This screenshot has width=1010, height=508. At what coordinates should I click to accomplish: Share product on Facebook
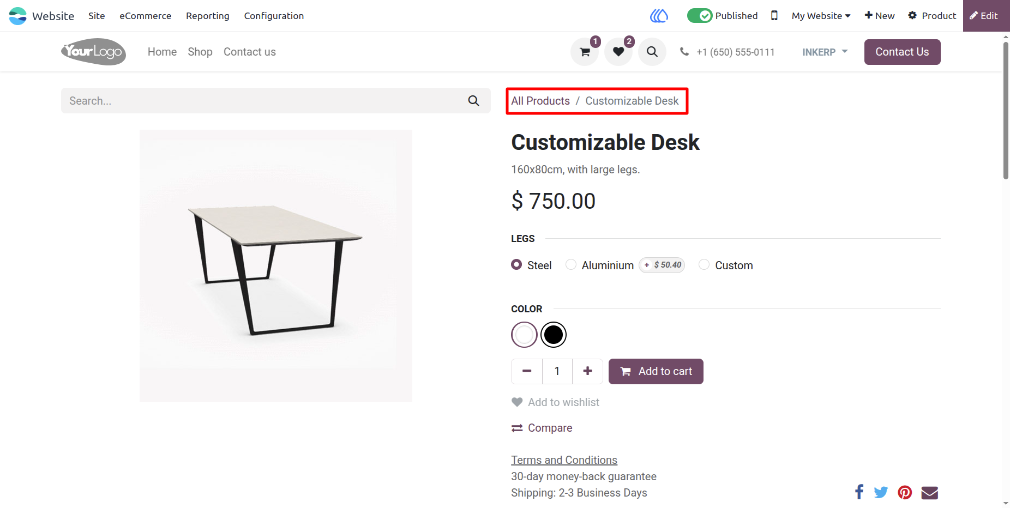point(859,492)
